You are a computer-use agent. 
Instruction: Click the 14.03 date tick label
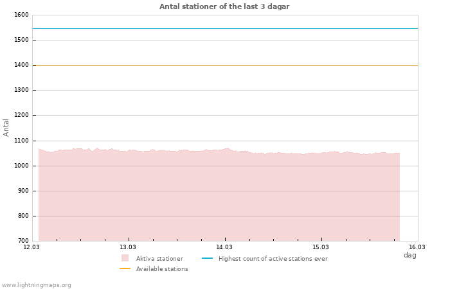point(224,247)
